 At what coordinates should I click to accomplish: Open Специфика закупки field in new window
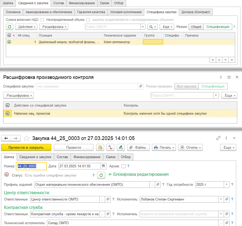coord(141,86)
